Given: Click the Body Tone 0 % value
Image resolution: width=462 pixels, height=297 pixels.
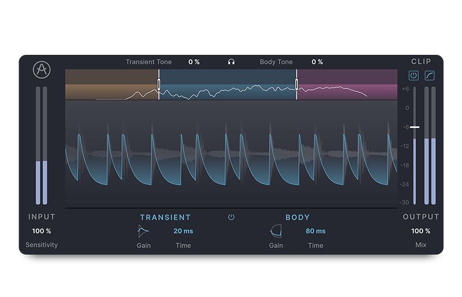Looking at the screenshot, I should pos(317,62).
